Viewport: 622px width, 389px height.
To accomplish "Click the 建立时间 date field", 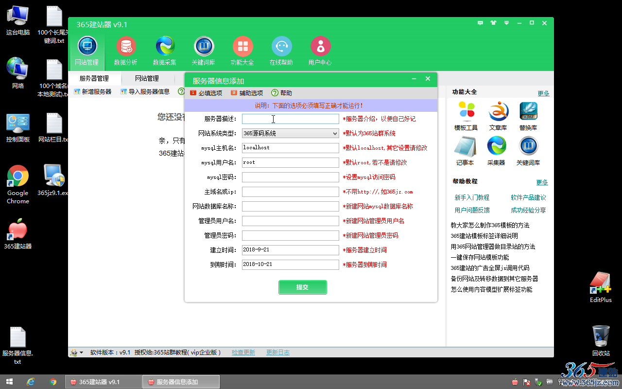I will tap(291, 250).
